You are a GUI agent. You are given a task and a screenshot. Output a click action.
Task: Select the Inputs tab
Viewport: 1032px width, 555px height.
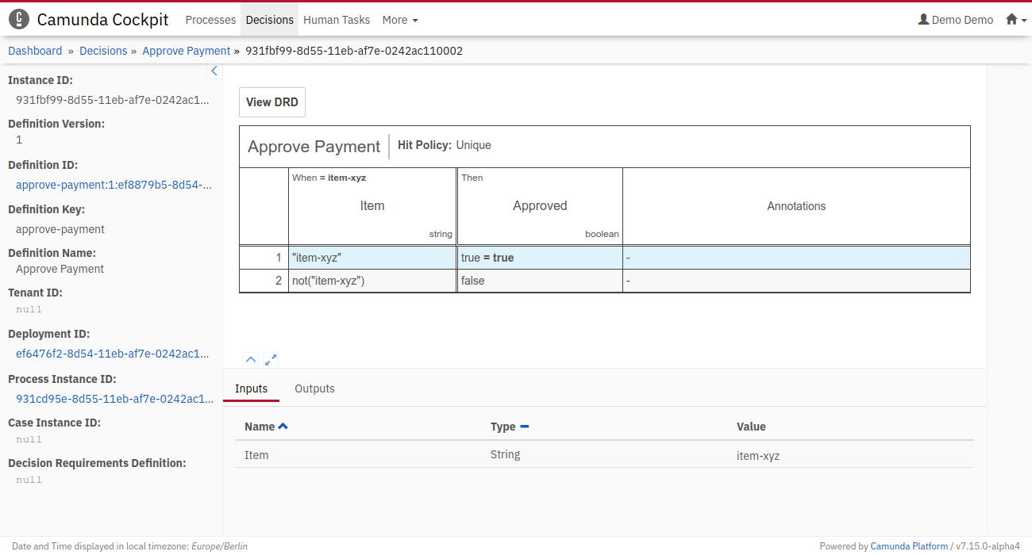click(251, 388)
